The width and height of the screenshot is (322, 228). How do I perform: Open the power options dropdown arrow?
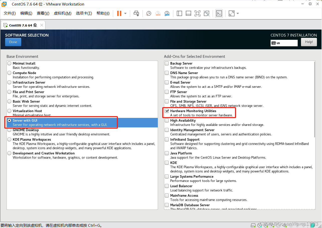[125, 13]
